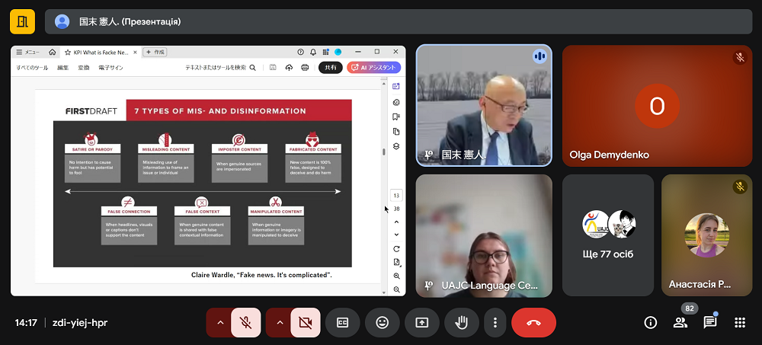
Task: Click the presenter name tab at top
Action: tap(130, 21)
